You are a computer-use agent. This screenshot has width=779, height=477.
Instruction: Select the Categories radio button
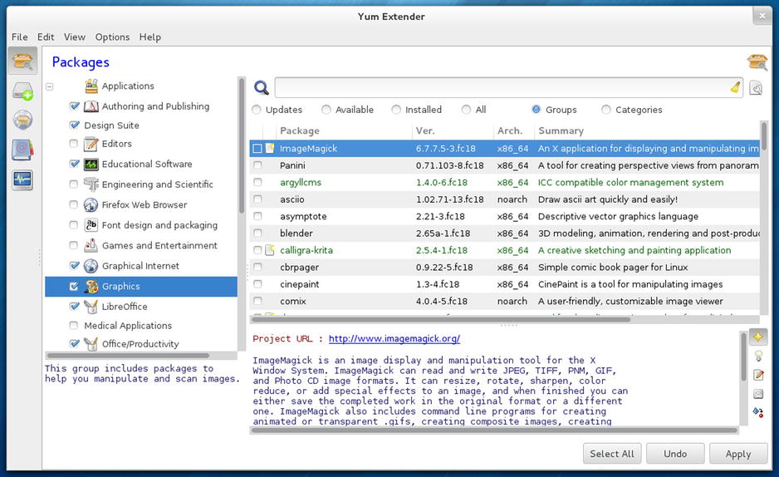[606, 110]
